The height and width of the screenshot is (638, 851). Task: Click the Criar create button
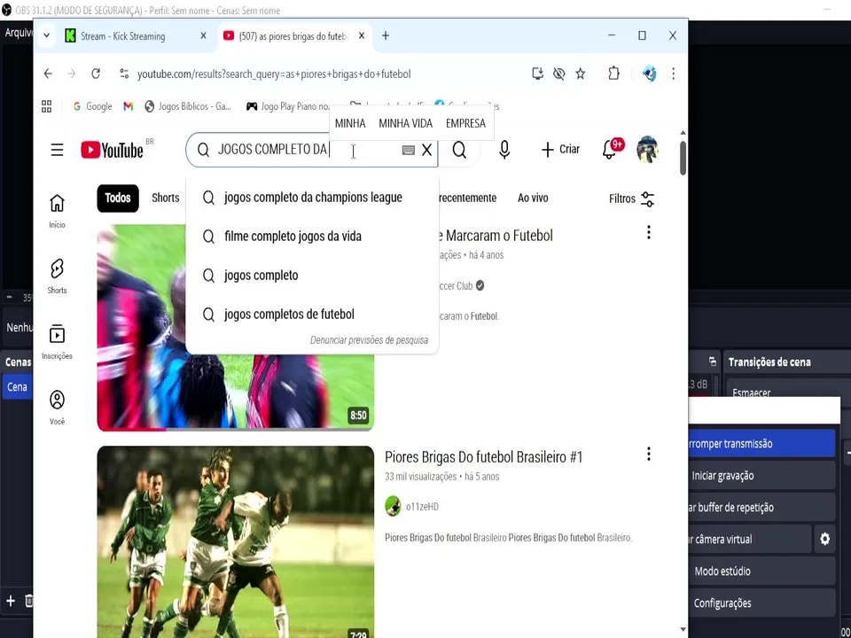[x=560, y=150]
